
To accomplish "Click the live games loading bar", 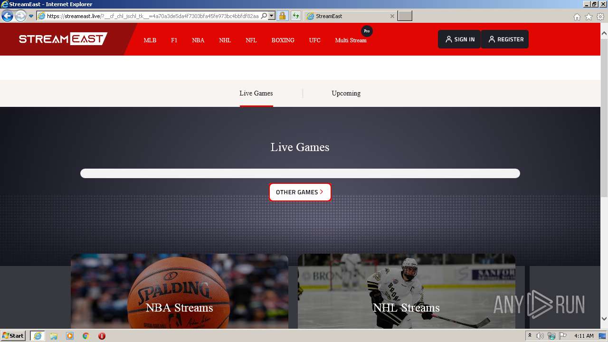I will [x=300, y=173].
